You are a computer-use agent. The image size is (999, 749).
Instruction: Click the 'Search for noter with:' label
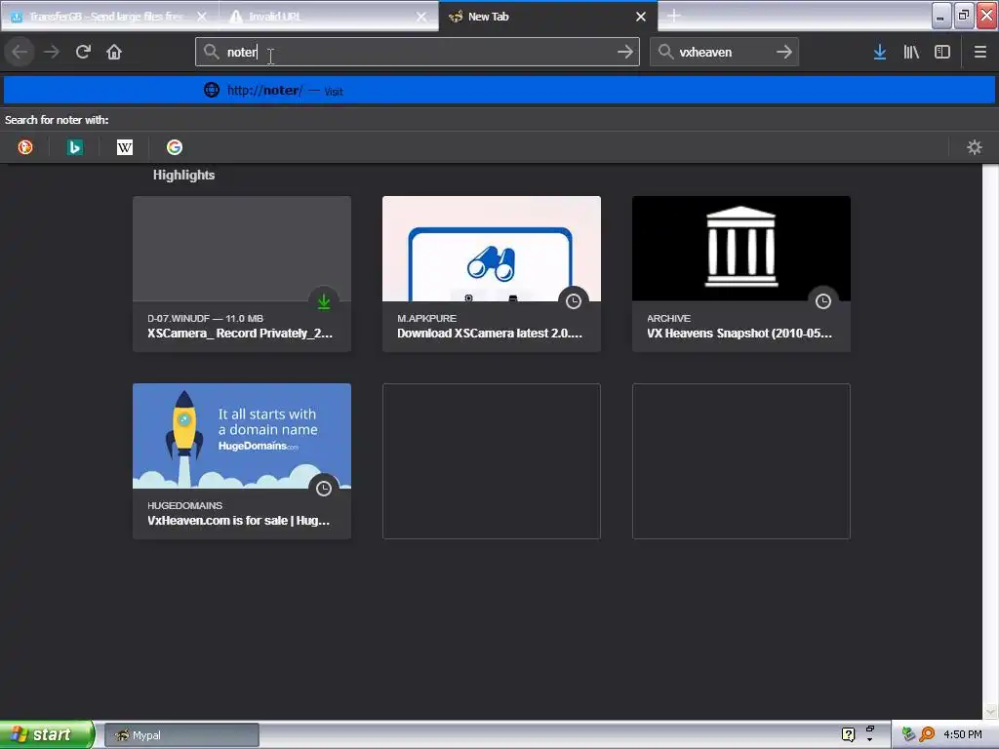(57, 120)
